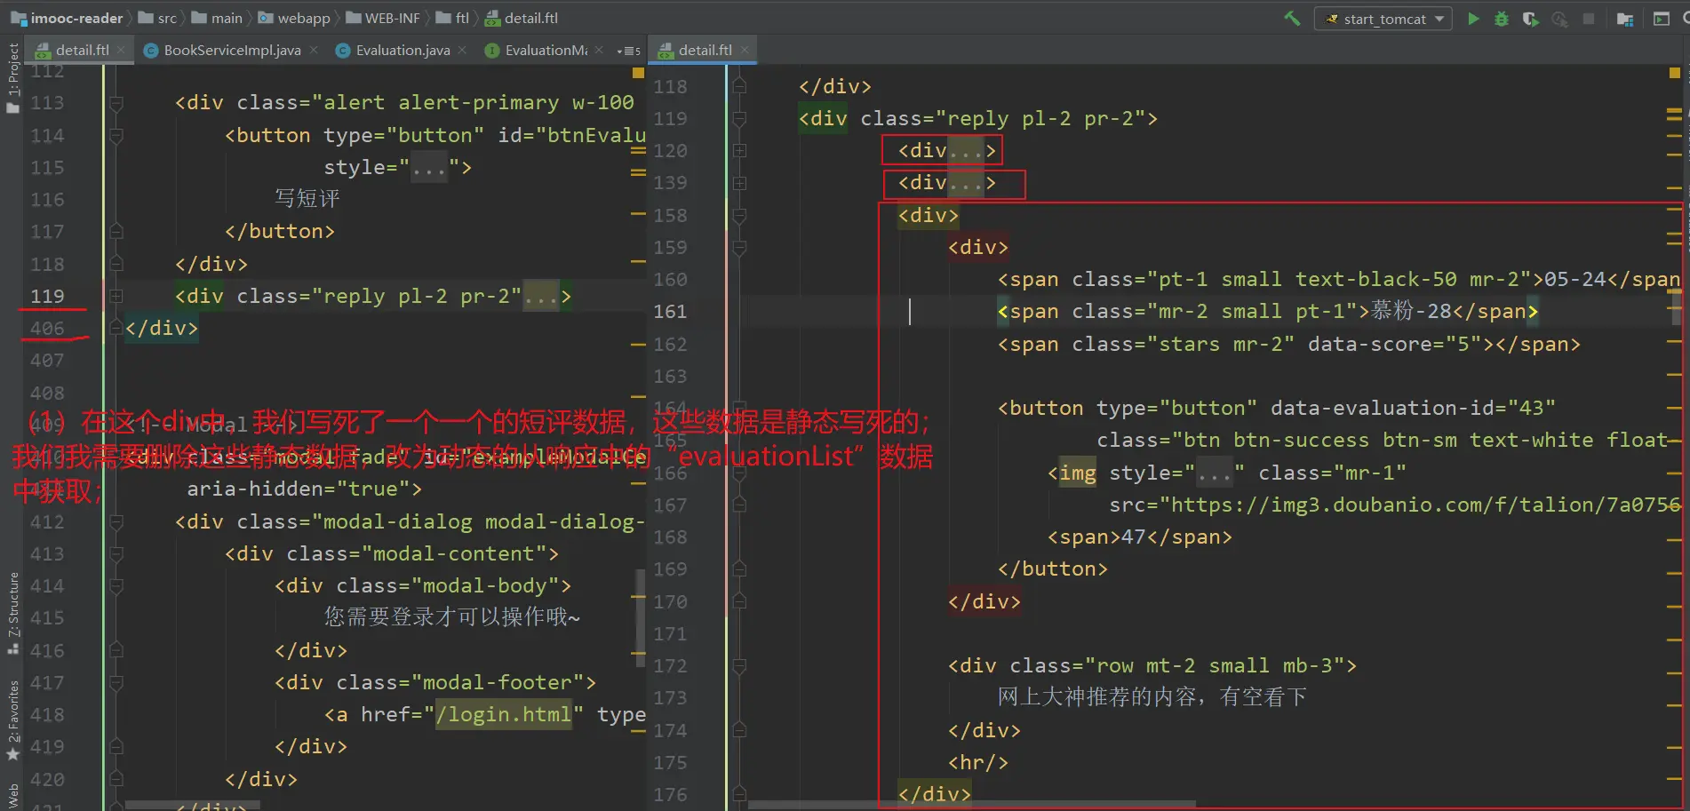
Task: Close the Evaluation.java tab
Action: click(x=462, y=51)
